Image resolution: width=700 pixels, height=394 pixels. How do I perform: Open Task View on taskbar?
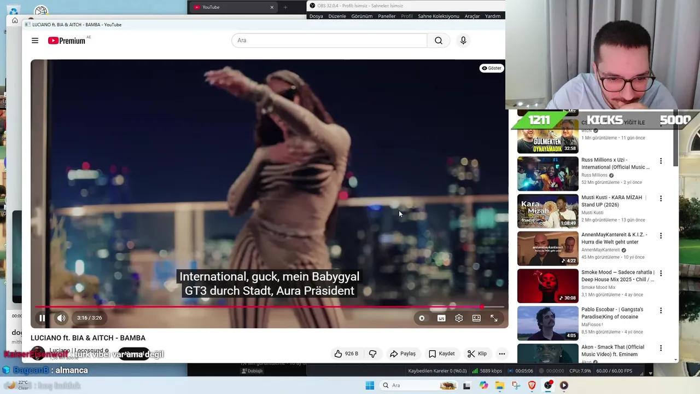(466, 385)
